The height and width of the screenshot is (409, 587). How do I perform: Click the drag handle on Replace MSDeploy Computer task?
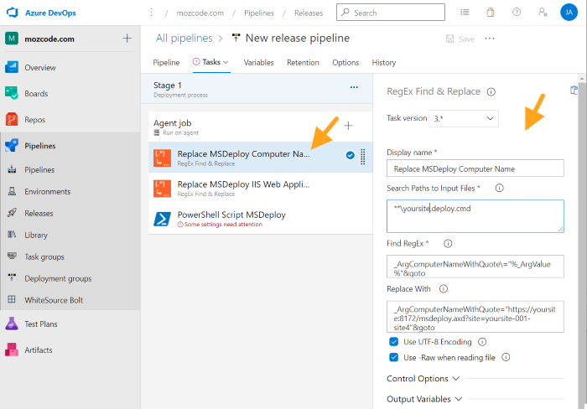click(363, 157)
